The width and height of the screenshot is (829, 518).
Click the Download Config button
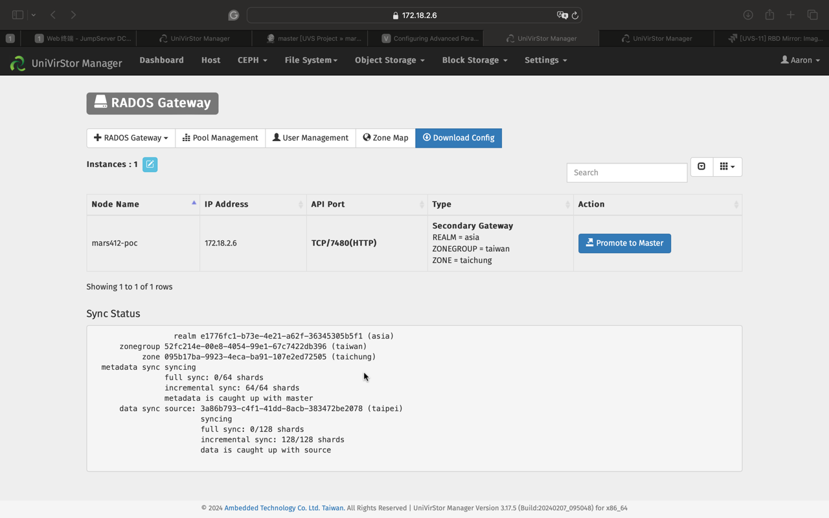[x=459, y=138]
